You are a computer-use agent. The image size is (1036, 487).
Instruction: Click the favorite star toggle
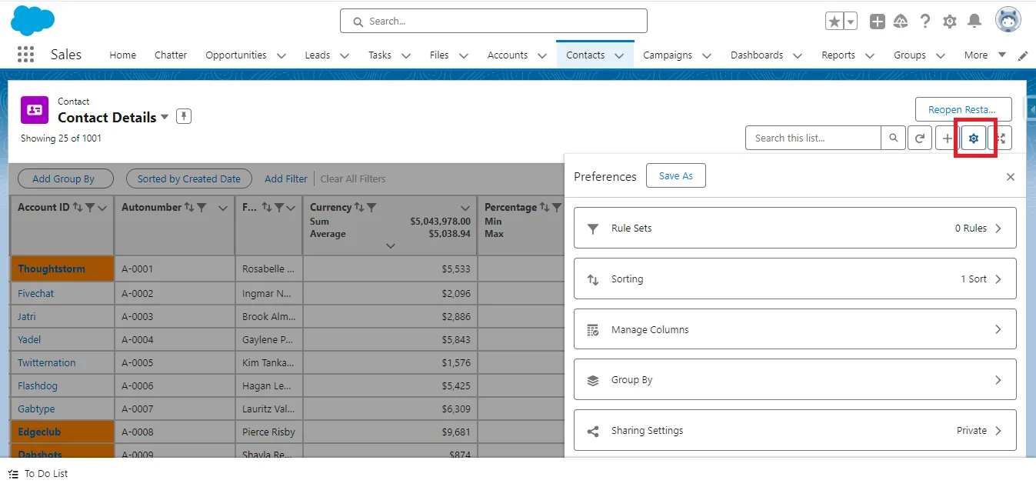(836, 21)
